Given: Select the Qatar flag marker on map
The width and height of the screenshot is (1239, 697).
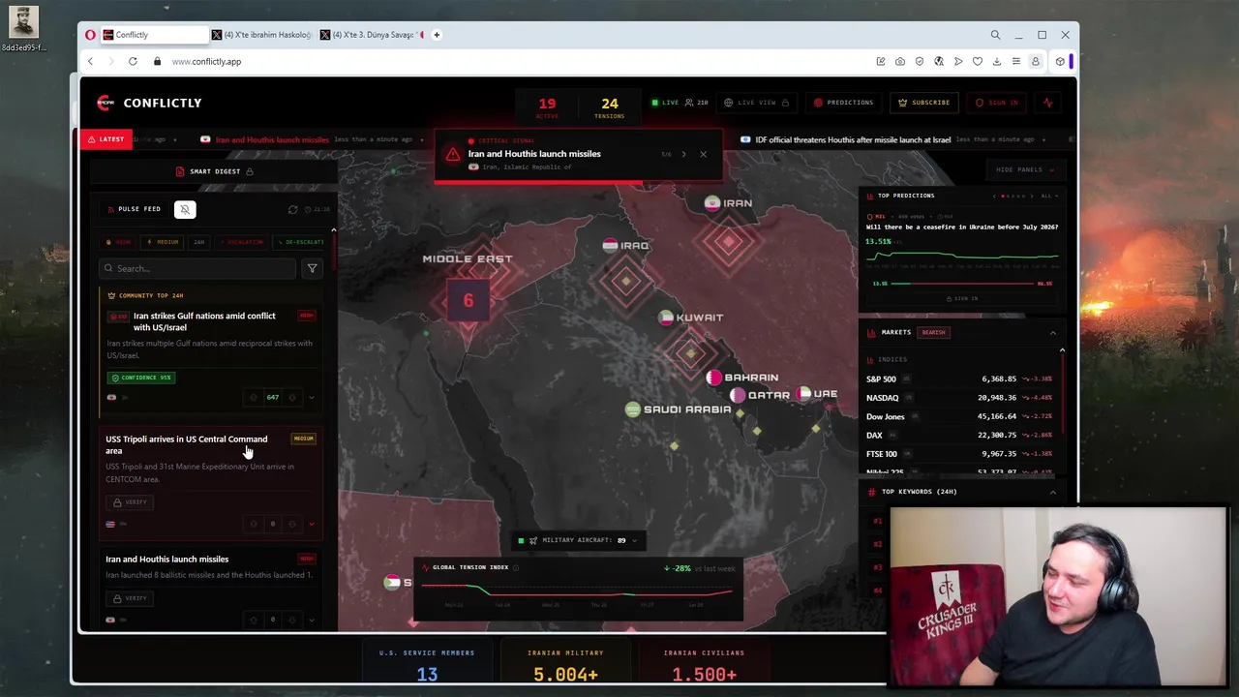Looking at the screenshot, I should pyautogui.click(x=738, y=395).
